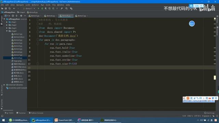Open the Event Log
Screen dimensions: 219x123
point(209,113)
